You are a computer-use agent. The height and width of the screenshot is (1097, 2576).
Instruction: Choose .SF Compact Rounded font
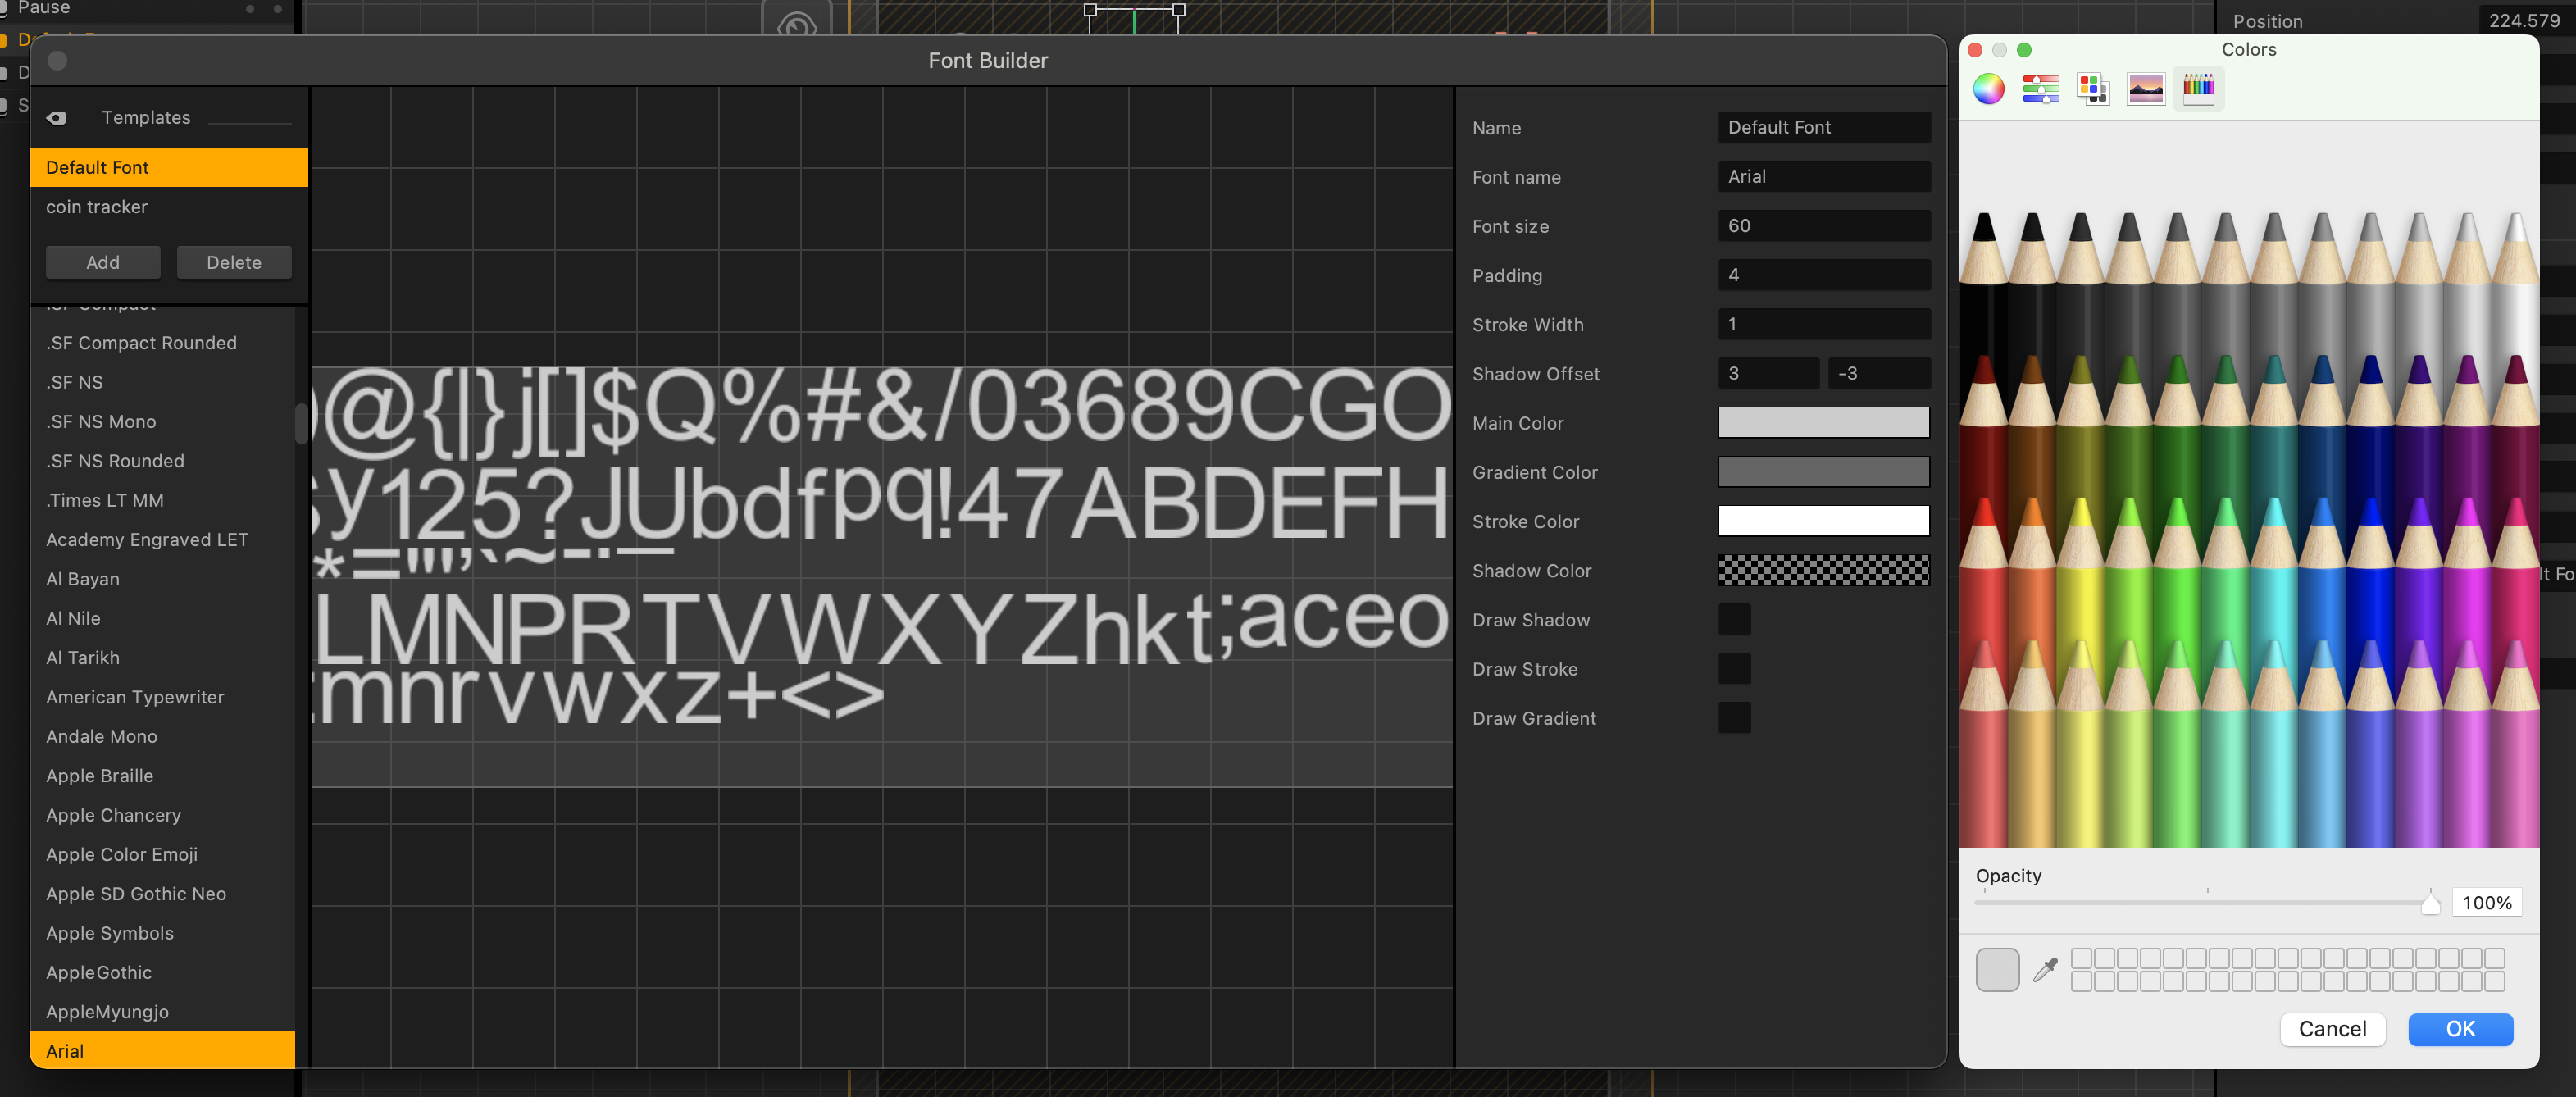click(162, 343)
